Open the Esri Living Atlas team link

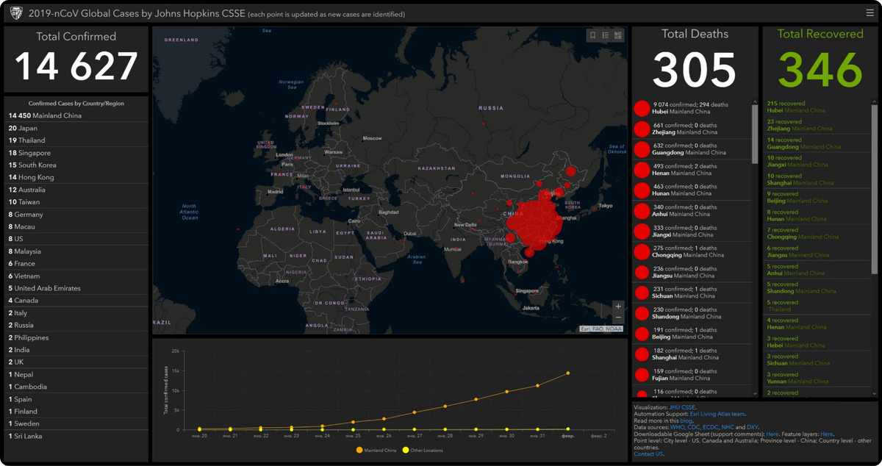click(x=717, y=414)
